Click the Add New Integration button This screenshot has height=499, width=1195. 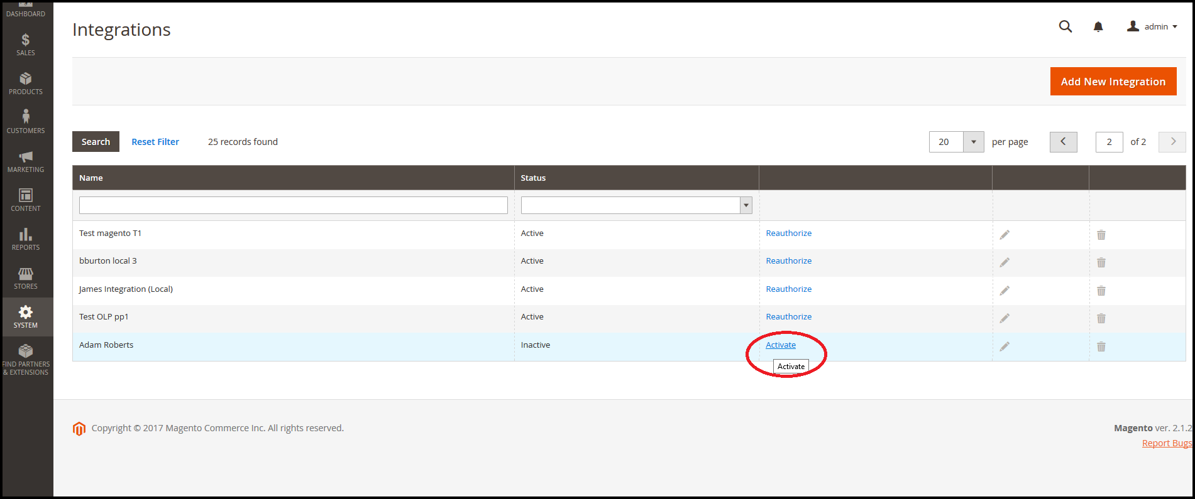[1113, 82]
